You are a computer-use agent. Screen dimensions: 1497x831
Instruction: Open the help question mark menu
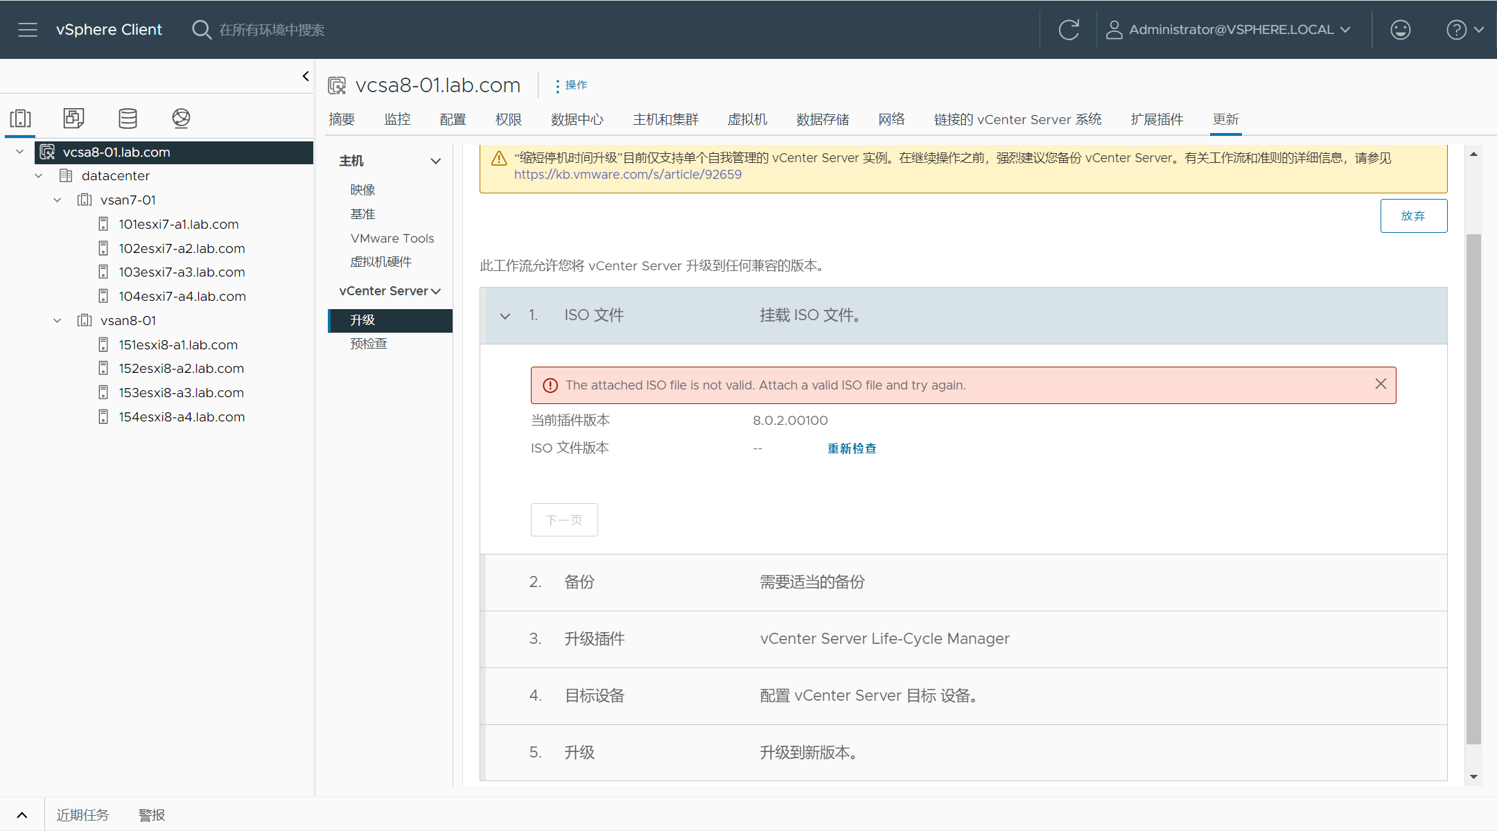tap(1464, 30)
